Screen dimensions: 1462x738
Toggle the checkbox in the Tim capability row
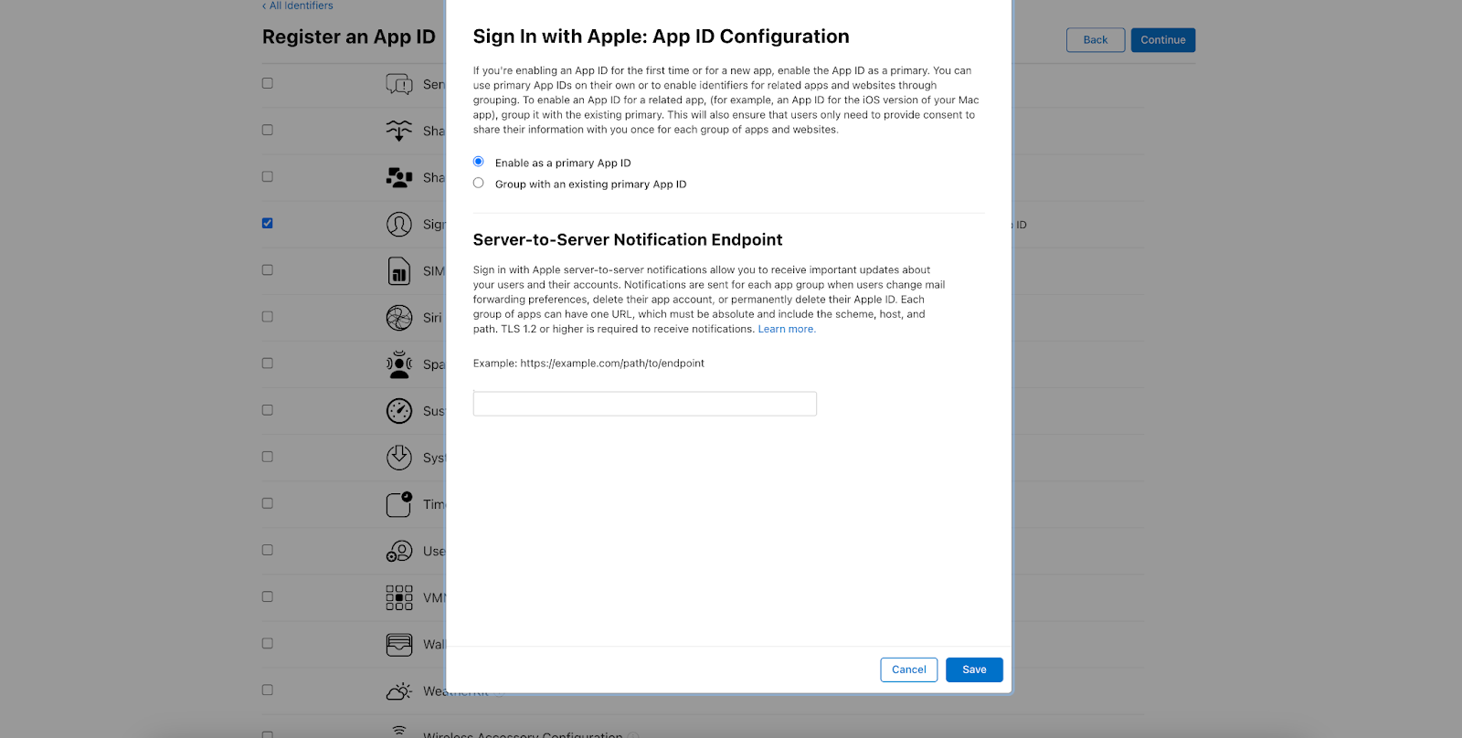pyautogui.click(x=268, y=503)
